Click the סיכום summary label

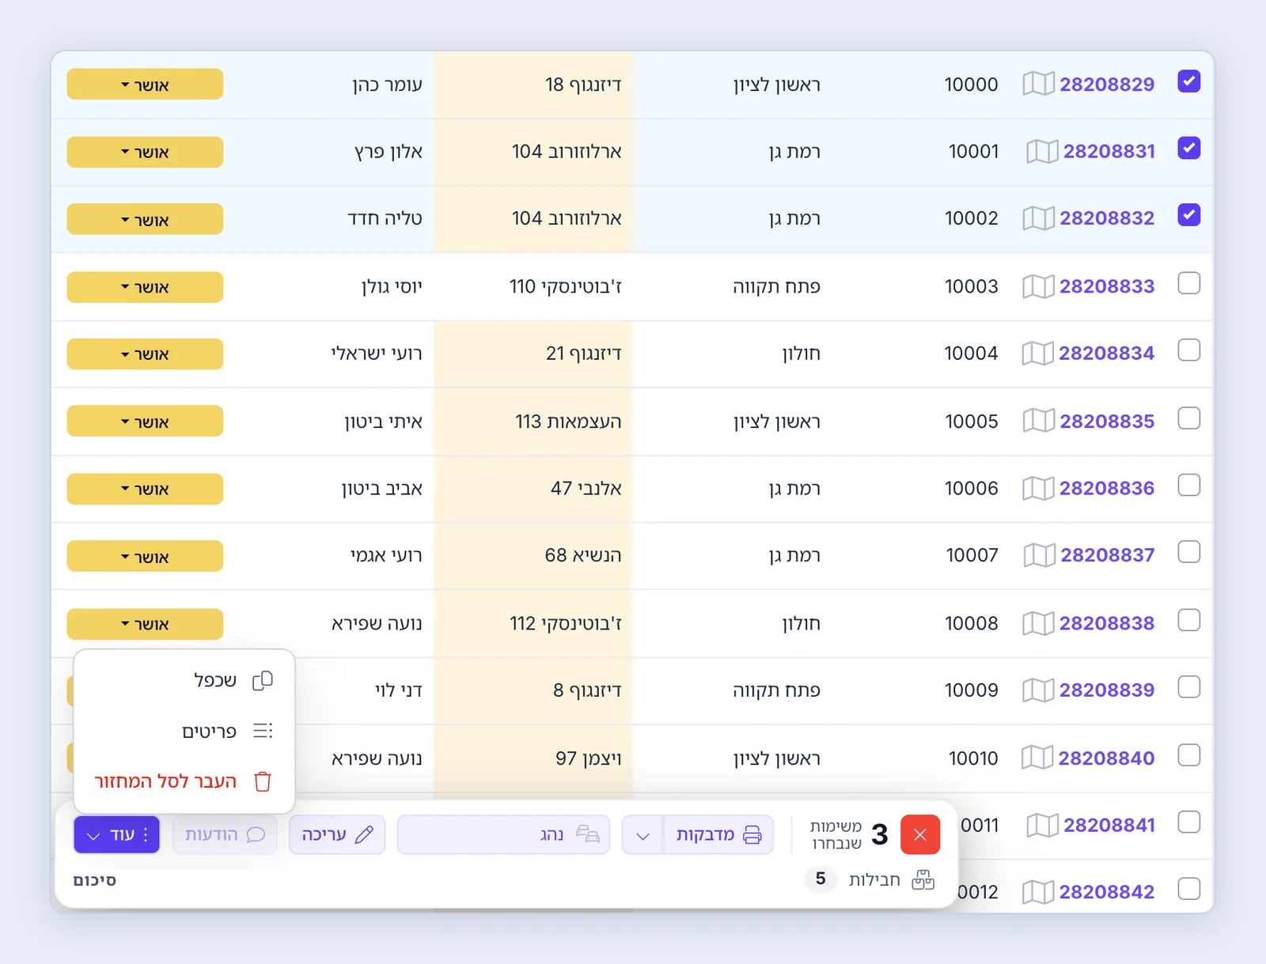pyautogui.click(x=94, y=880)
